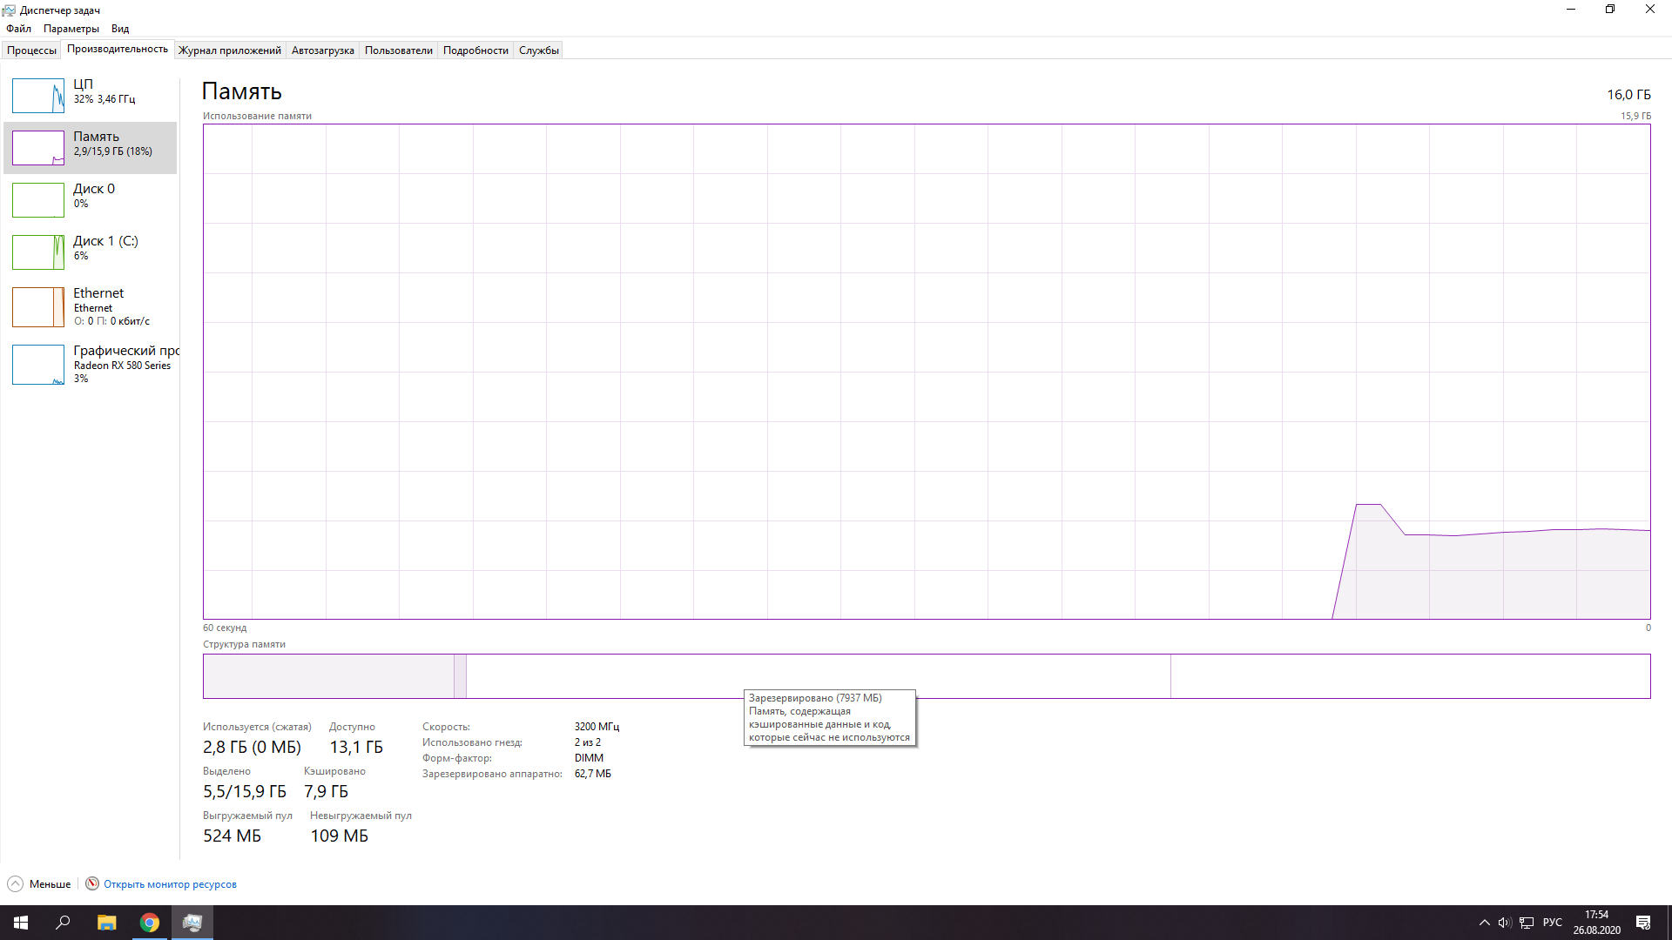Click the Файл menu item
The width and height of the screenshot is (1672, 940).
[x=18, y=28]
